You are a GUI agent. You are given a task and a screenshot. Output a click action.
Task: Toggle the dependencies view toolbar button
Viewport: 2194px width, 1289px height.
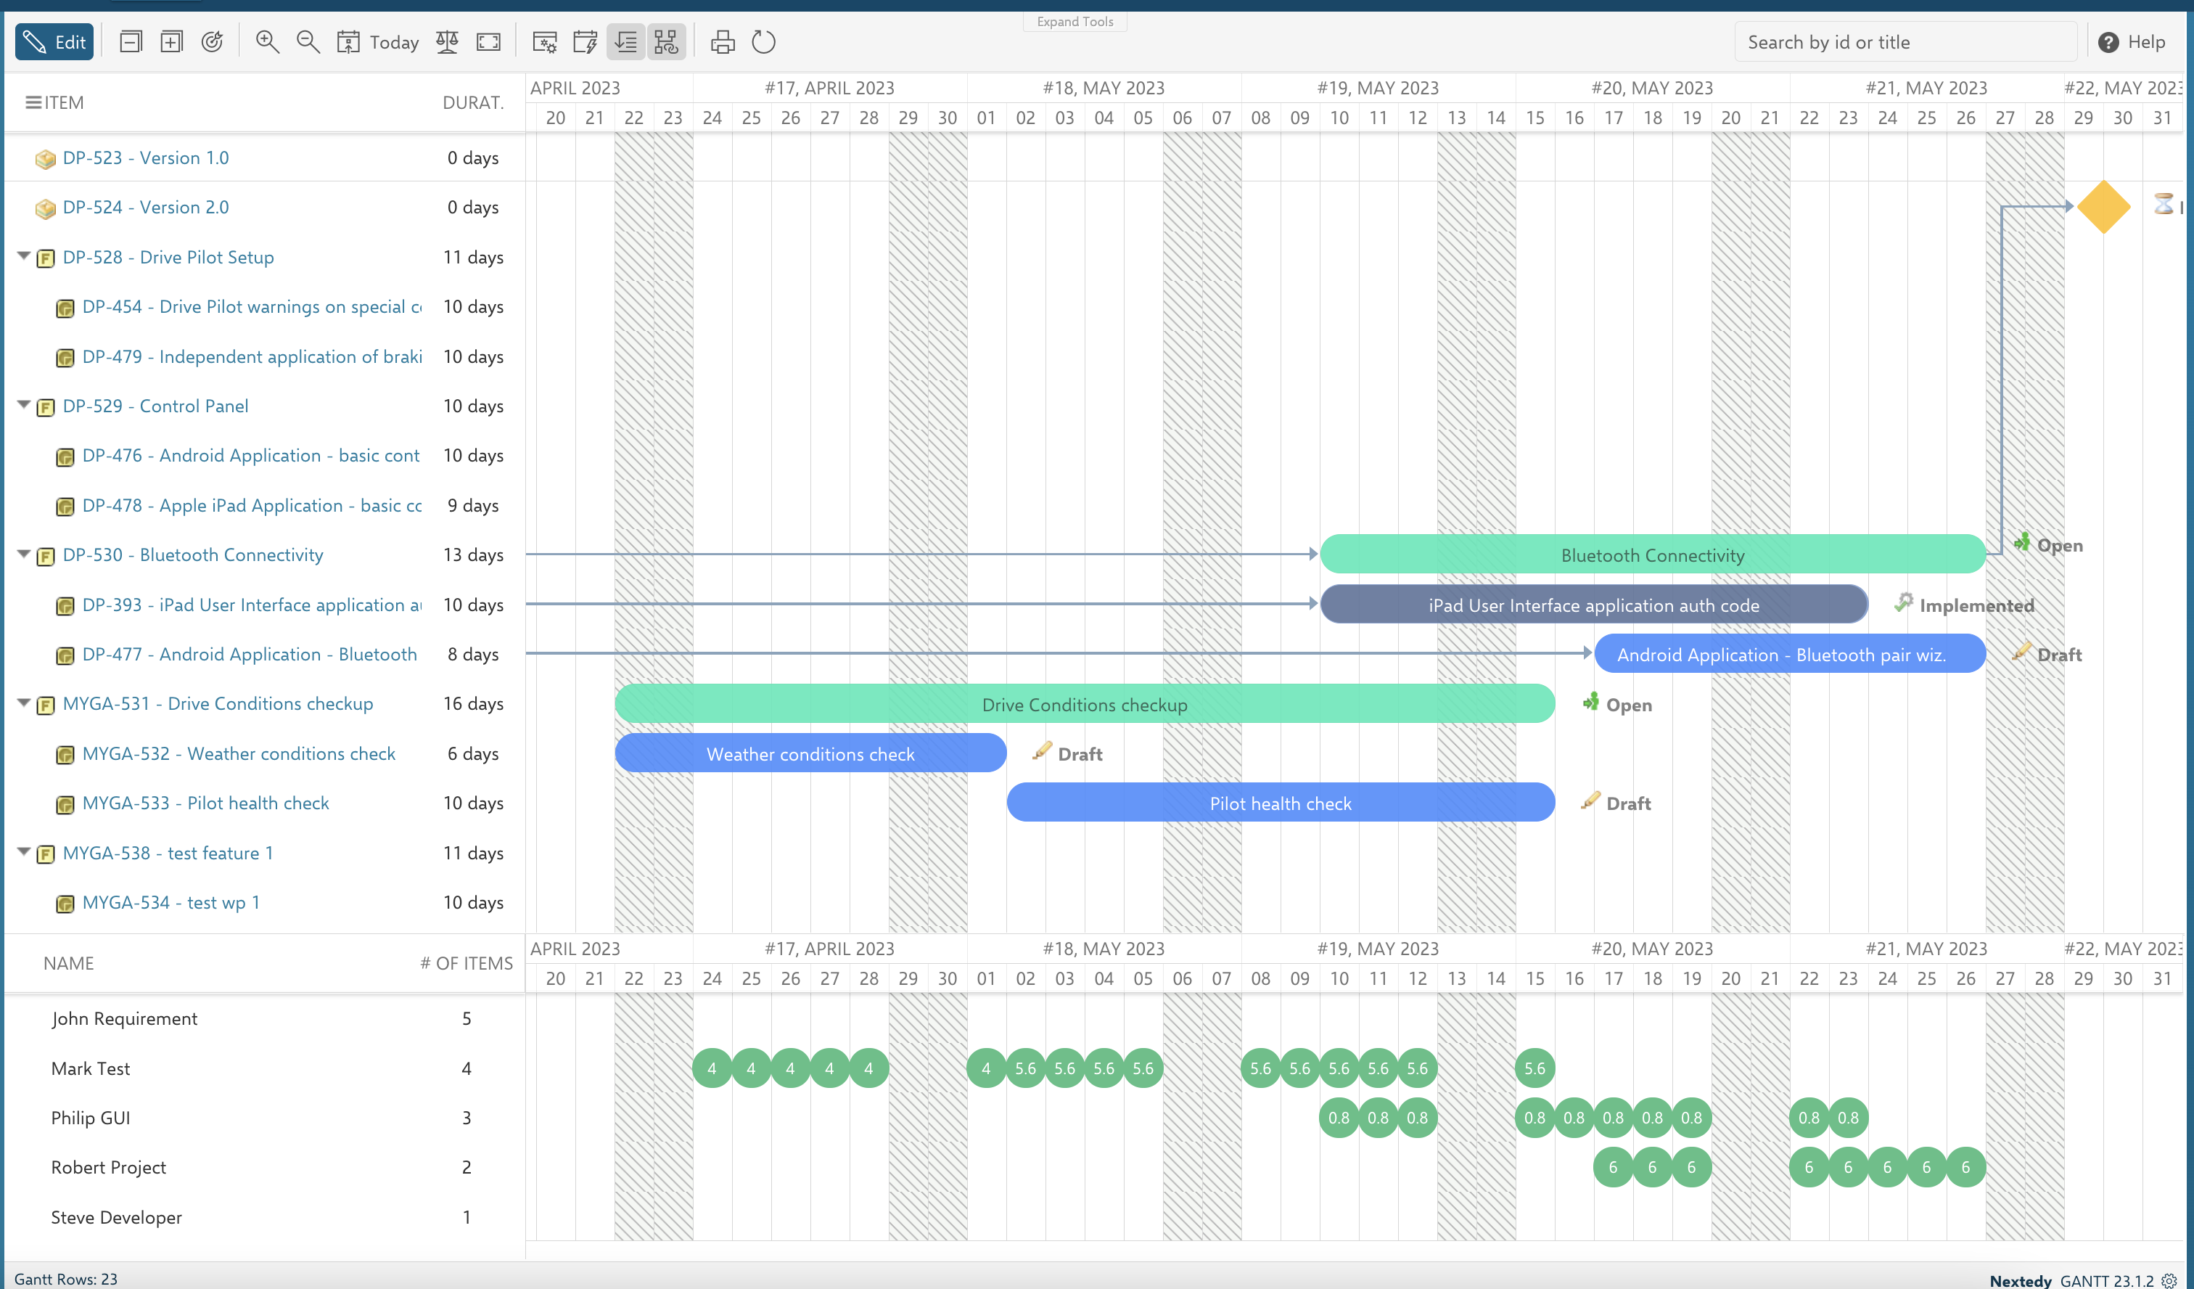pyautogui.click(x=666, y=42)
